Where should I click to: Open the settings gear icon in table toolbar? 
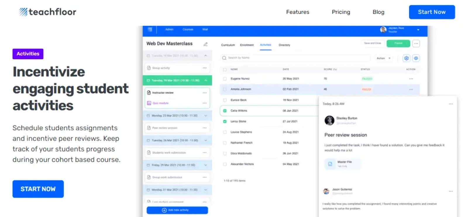tap(406, 58)
